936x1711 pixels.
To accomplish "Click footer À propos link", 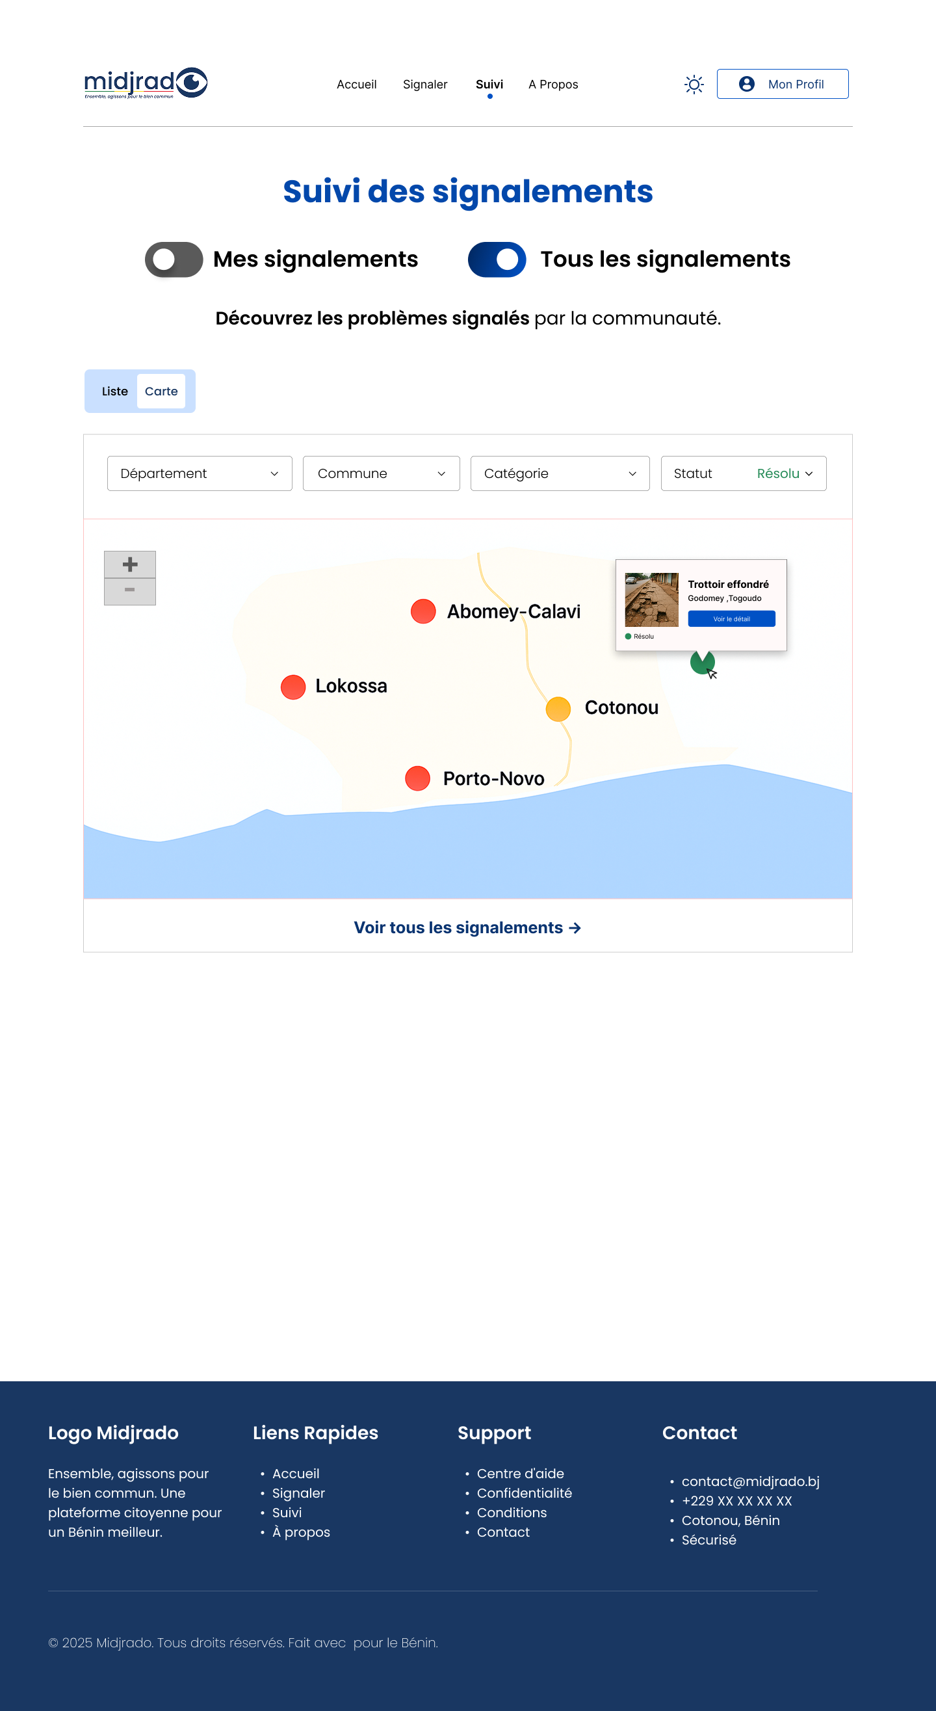I will tap(301, 1532).
